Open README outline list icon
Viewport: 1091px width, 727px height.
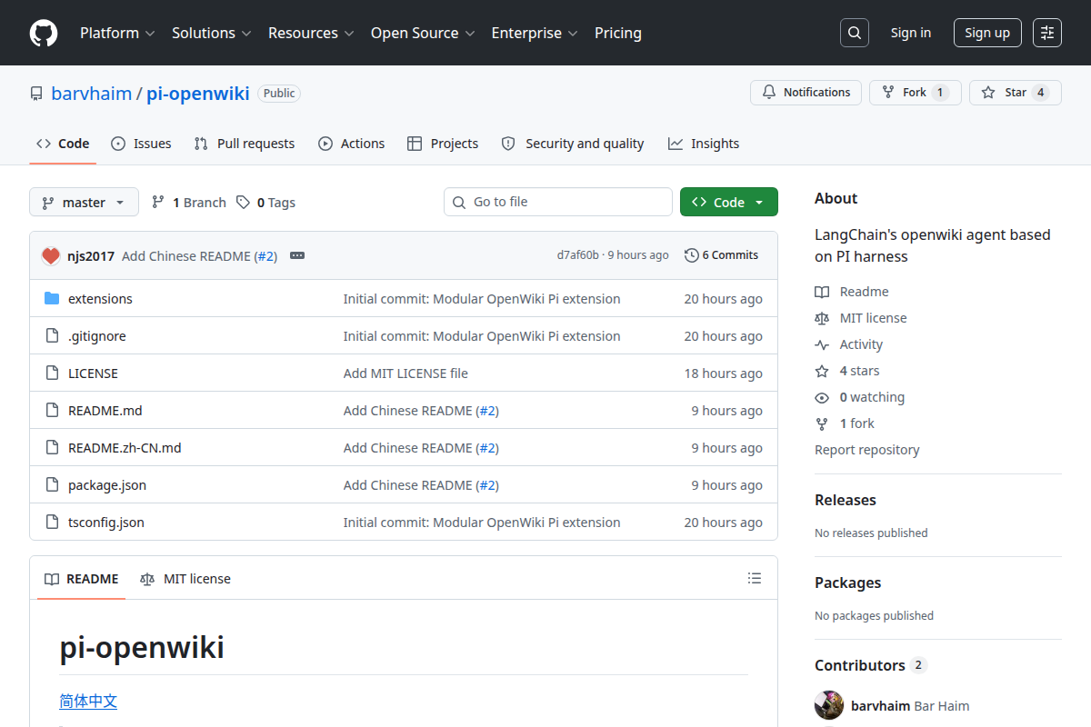754,578
